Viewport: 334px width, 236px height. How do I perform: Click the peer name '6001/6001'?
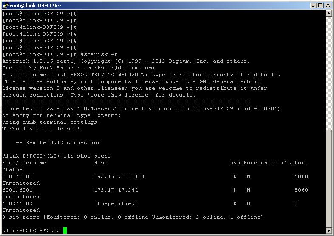tap(17, 190)
